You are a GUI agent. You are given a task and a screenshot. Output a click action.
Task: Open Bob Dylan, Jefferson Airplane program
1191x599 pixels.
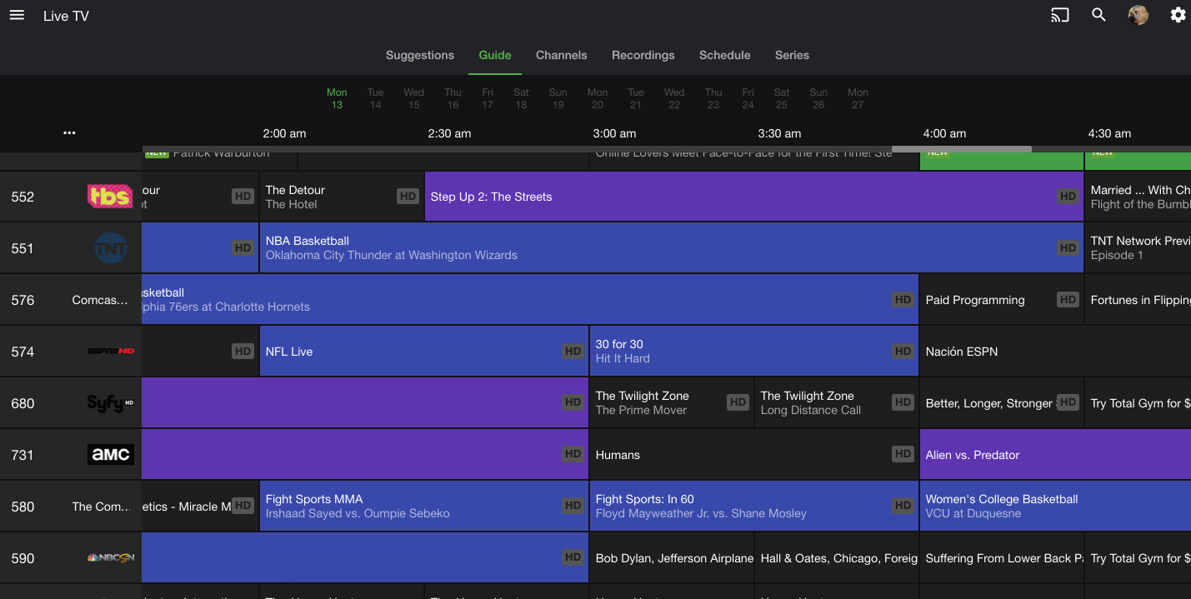tap(671, 558)
